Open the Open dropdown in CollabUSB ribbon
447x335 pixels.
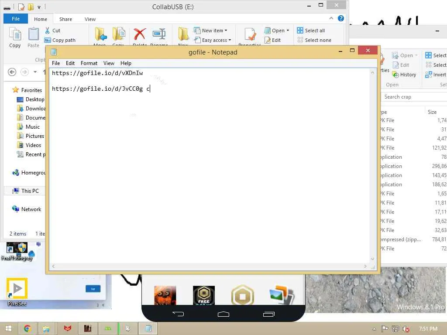coord(276,31)
